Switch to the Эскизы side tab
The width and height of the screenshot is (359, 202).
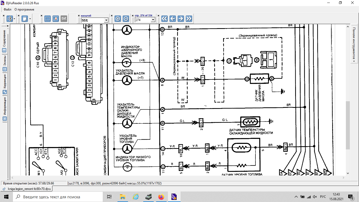4,63
